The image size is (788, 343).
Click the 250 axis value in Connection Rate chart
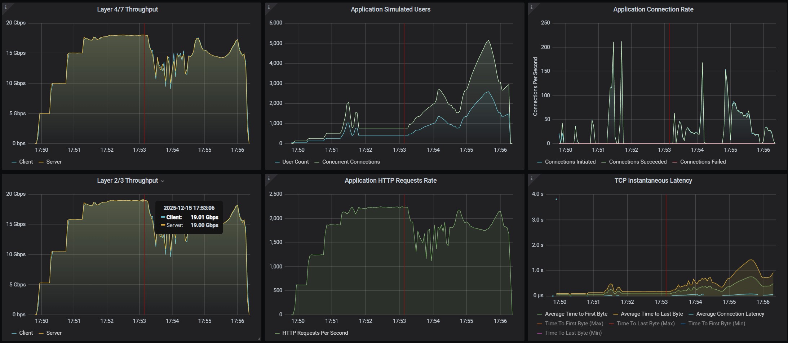pos(545,23)
